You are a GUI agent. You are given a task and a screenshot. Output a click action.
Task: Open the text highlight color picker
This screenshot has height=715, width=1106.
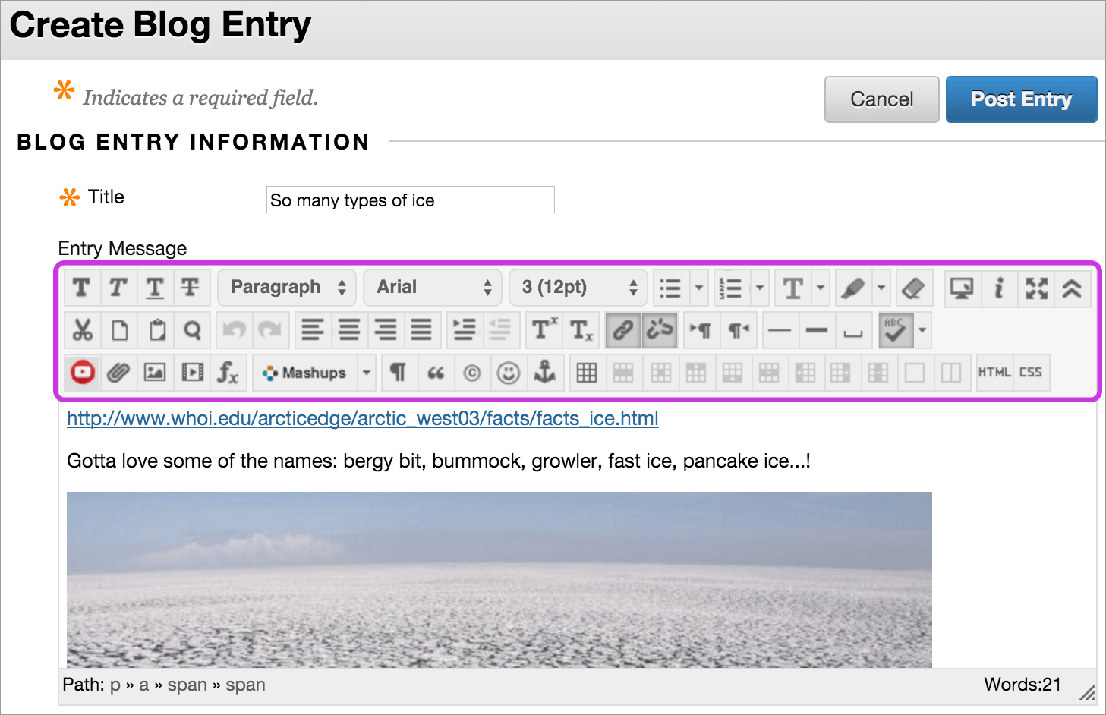(x=853, y=288)
